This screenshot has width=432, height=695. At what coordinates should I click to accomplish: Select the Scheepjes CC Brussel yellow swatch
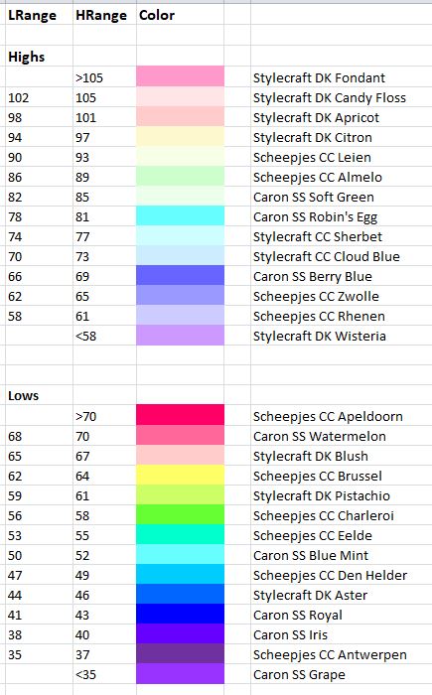[x=180, y=475]
